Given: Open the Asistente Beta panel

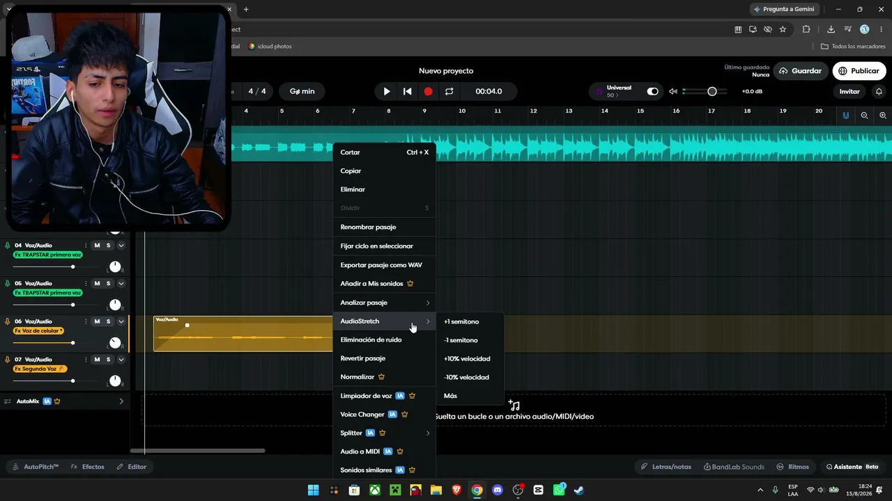Looking at the screenshot, I should pyautogui.click(x=852, y=467).
